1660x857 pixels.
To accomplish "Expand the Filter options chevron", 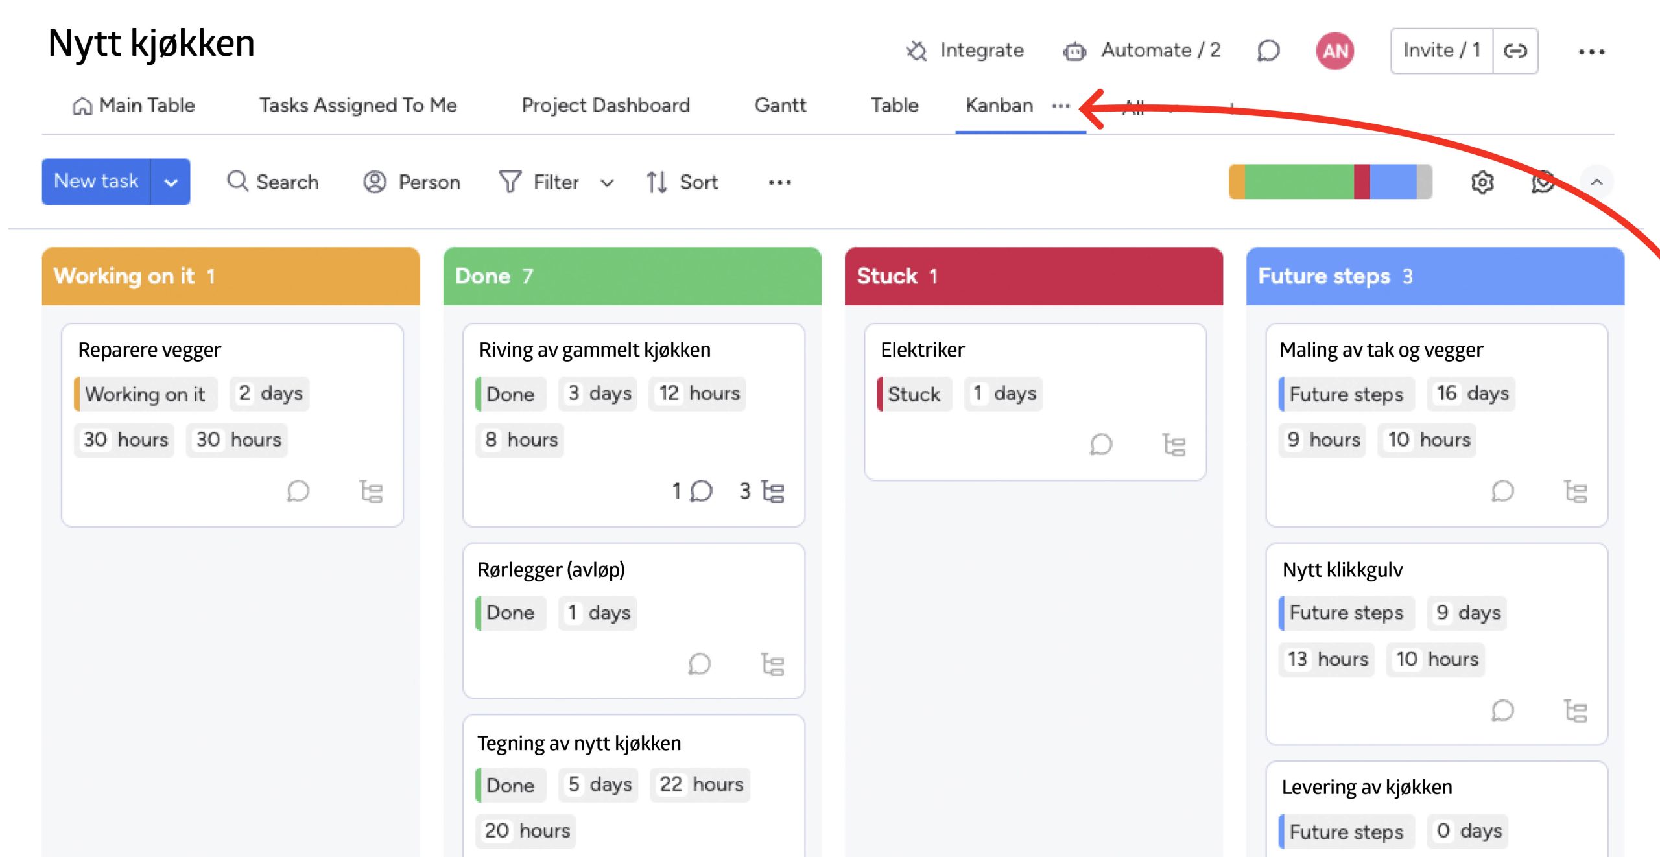I will coord(607,183).
